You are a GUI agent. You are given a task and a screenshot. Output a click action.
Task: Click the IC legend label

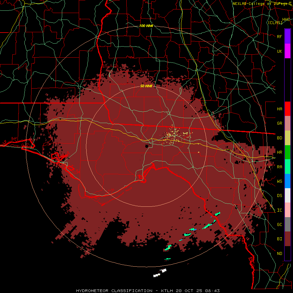pos(279,210)
